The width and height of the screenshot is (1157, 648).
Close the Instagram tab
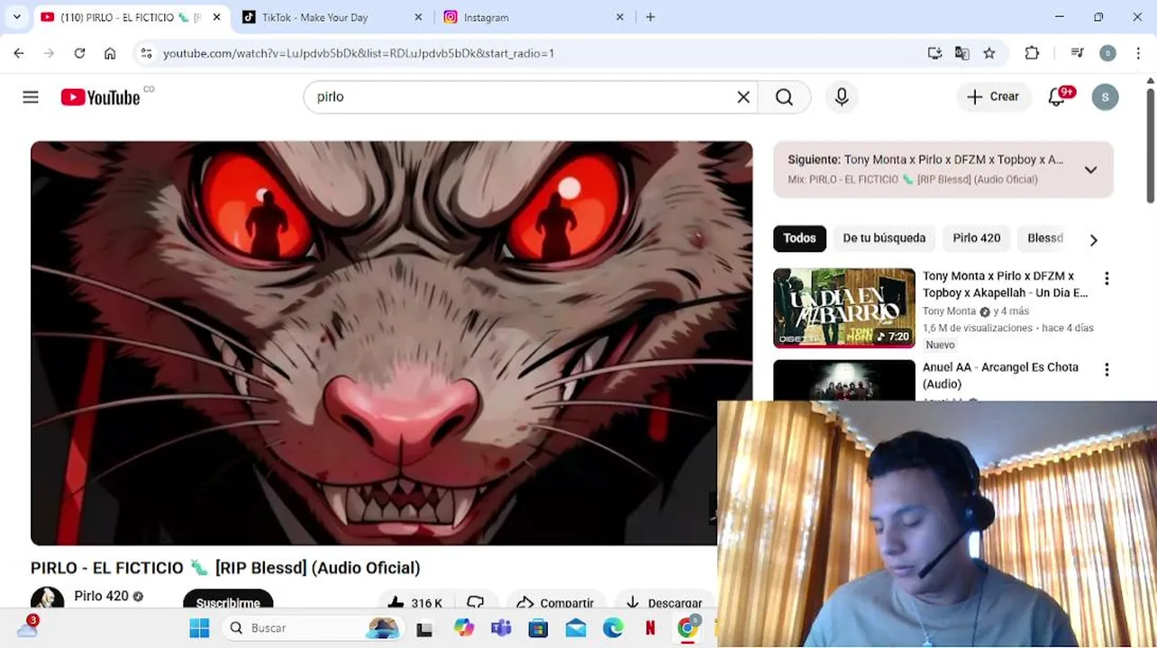[620, 17]
